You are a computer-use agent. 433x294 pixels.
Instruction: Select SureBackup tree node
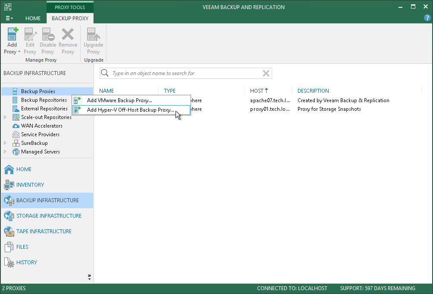point(34,143)
